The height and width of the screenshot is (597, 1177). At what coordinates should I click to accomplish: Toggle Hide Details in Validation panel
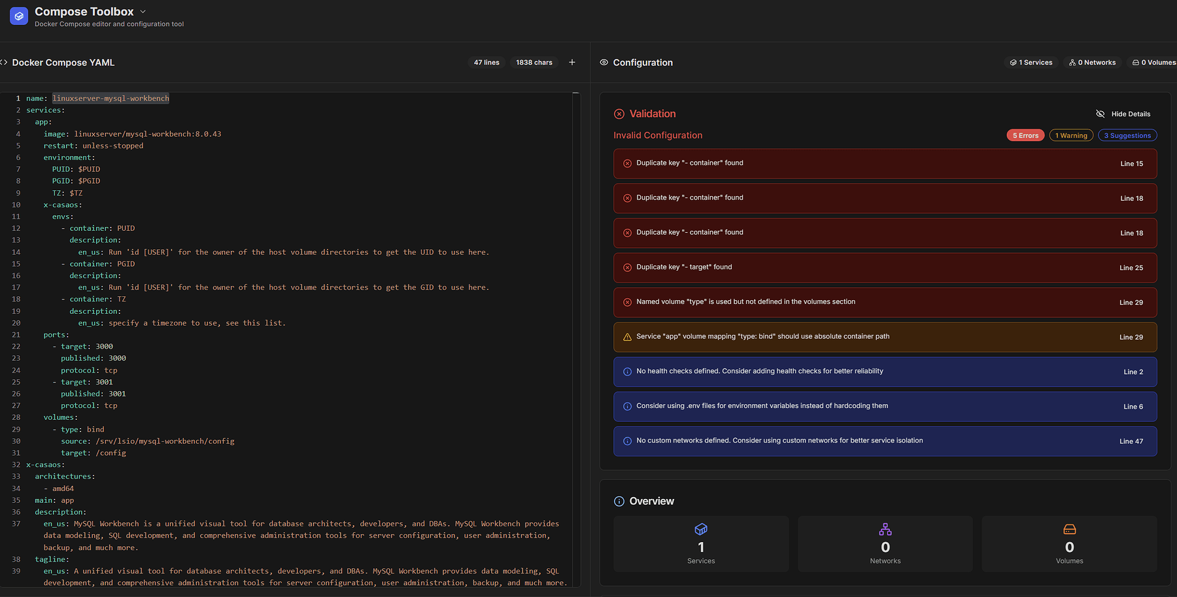(1123, 114)
